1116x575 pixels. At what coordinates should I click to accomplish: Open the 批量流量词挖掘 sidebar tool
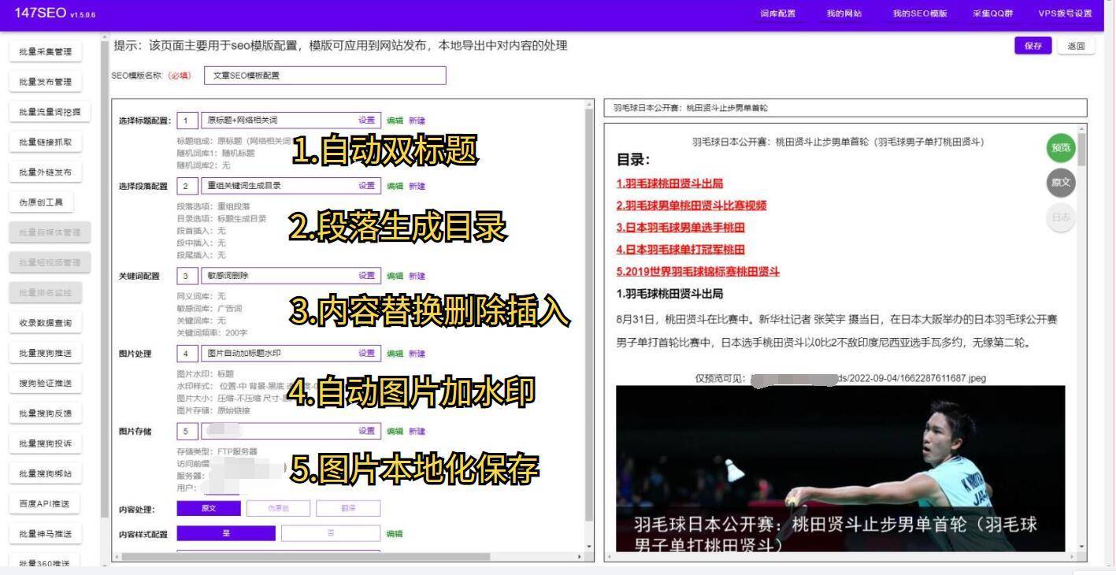pyautogui.click(x=44, y=111)
